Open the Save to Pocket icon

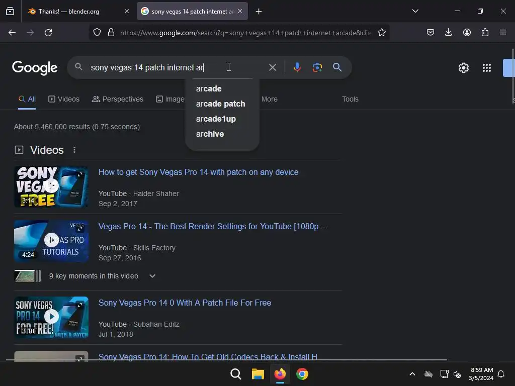(431, 33)
